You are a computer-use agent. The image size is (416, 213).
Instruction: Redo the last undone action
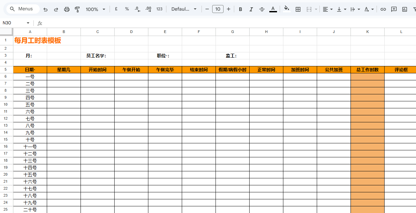(x=56, y=9)
